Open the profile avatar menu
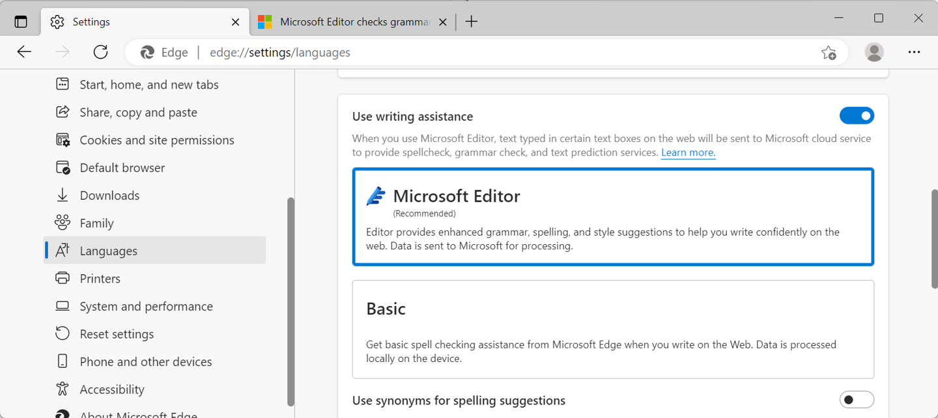Viewport: 938px width, 418px height. 874,52
